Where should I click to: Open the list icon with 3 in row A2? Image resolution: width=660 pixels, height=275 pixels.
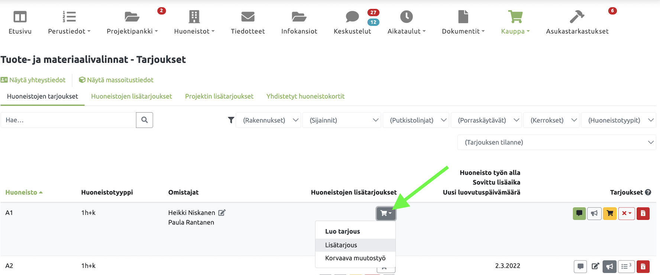point(626,266)
